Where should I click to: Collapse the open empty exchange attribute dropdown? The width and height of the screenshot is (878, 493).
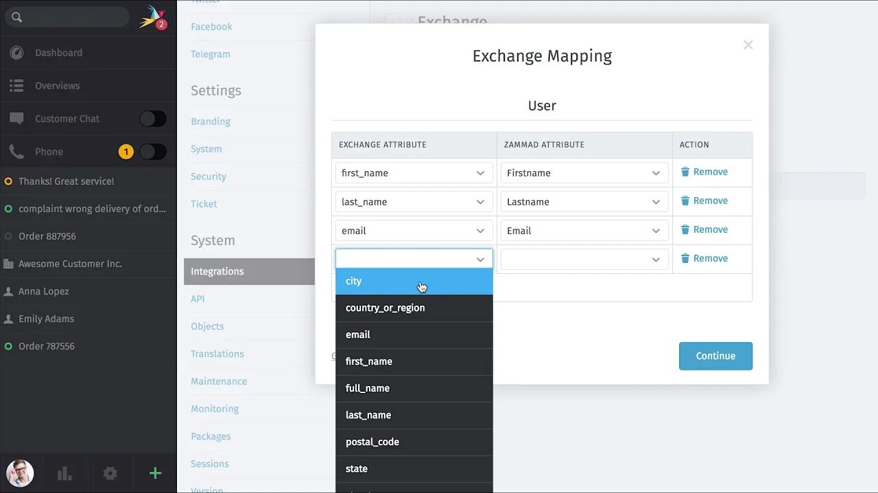point(414,259)
